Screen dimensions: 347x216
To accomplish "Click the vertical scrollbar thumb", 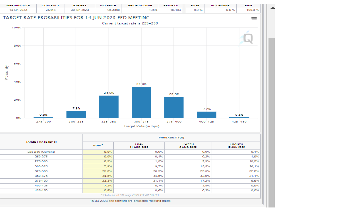I will pyautogui.click(x=272, y=122).
